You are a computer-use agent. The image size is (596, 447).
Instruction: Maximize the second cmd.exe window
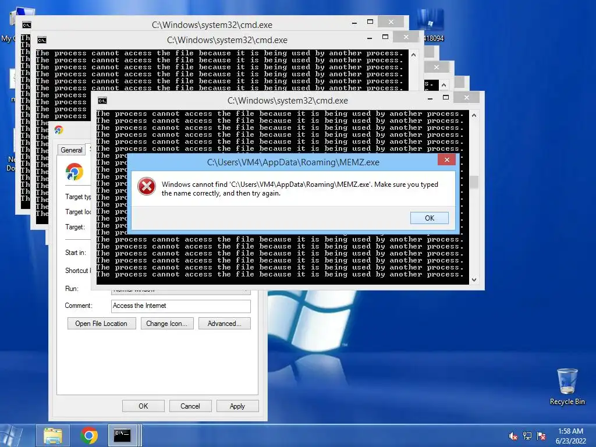coord(385,37)
